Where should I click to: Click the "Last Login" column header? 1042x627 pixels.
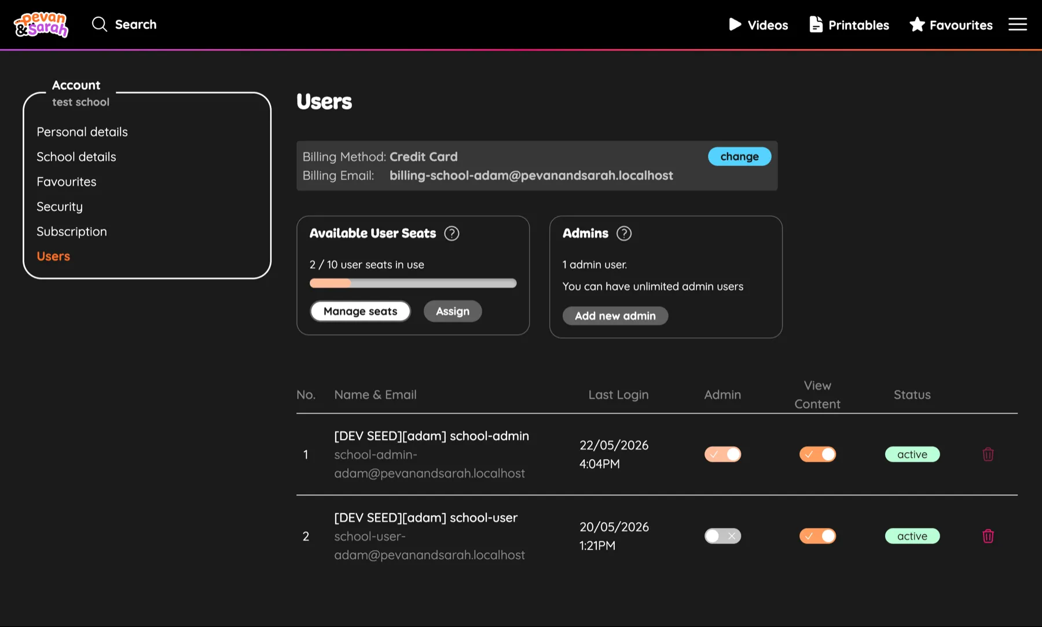click(x=618, y=395)
